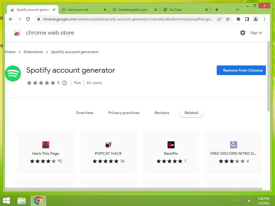This screenshot has width=275, height=206.
Task: Click the FREE DISCORD NITRO extension icon
Action: (x=234, y=145)
